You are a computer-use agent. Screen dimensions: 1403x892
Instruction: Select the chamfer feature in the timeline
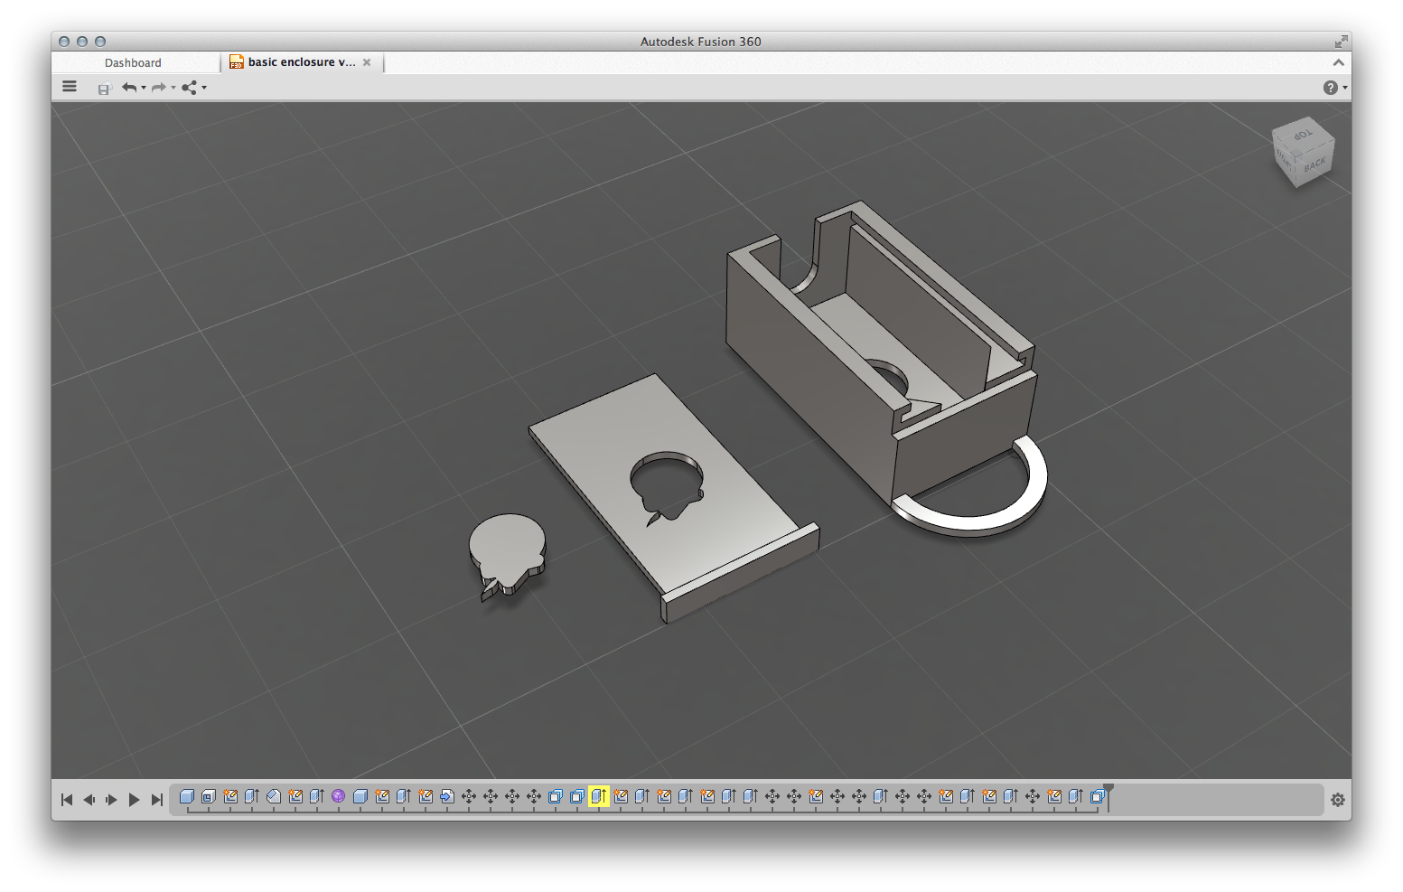click(x=274, y=796)
